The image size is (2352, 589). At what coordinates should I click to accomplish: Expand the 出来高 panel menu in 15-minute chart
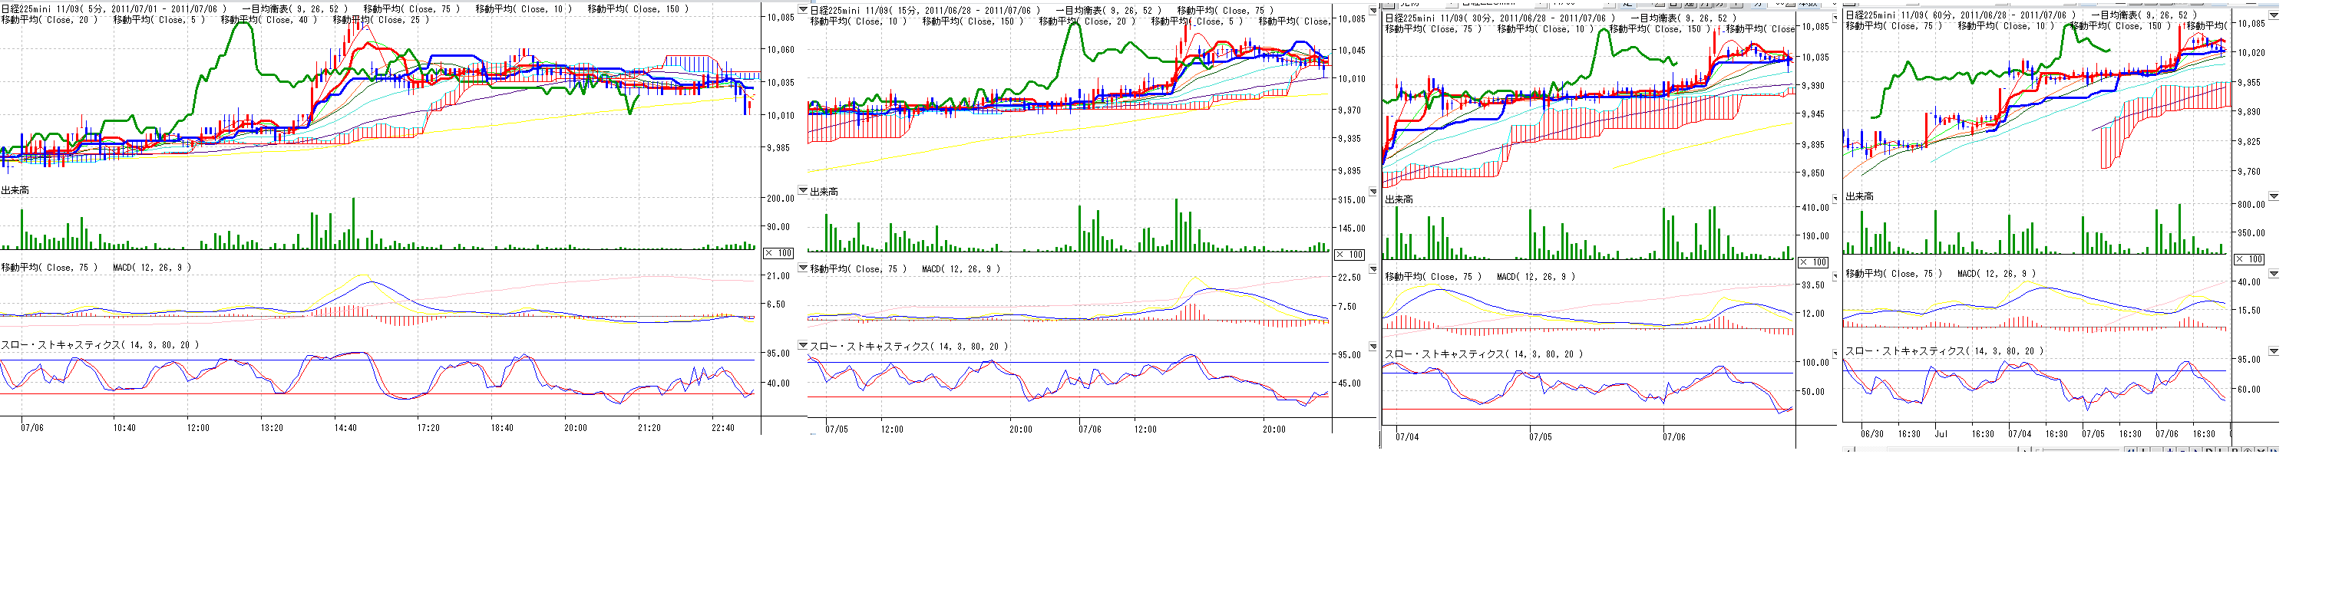pyautogui.click(x=803, y=190)
